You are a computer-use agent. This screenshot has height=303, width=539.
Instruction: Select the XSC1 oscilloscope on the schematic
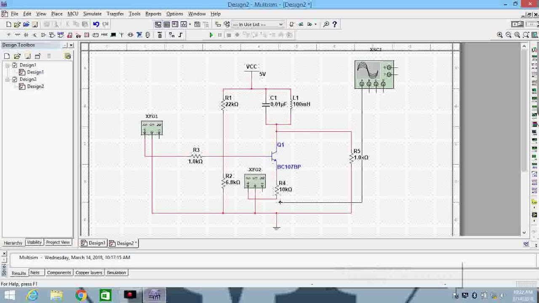[374, 74]
